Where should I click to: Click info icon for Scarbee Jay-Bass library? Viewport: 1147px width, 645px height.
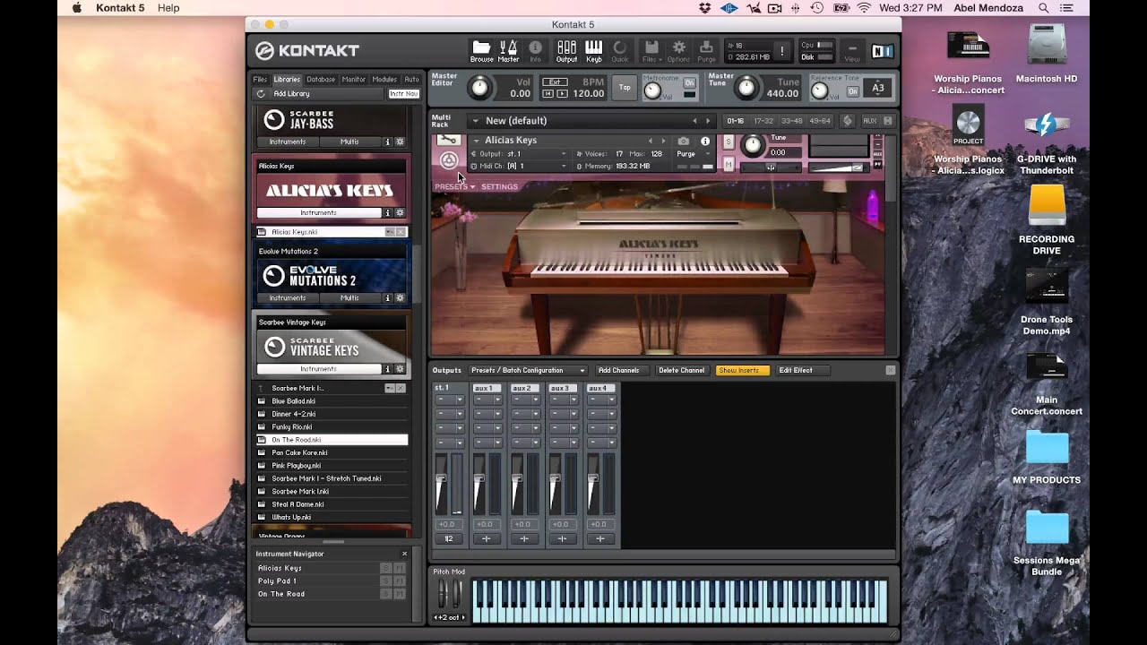click(388, 142)
